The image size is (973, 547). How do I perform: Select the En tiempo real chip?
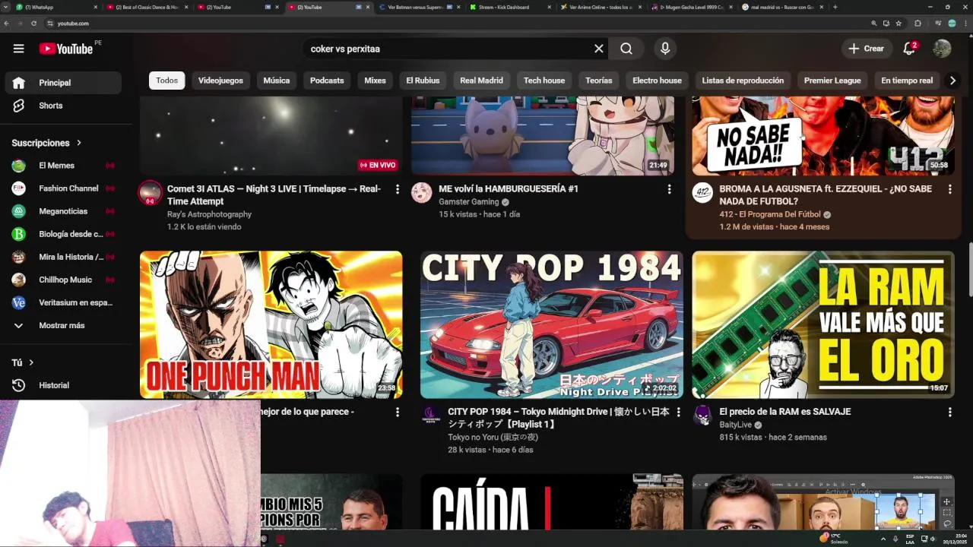[x=907, y=81]
